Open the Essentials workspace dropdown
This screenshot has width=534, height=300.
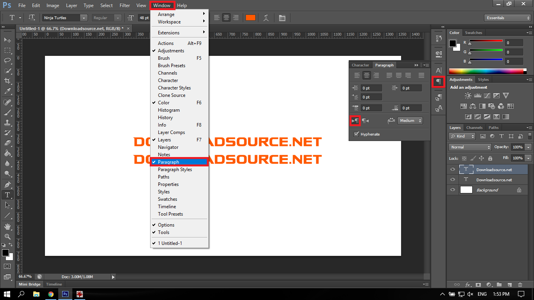[x=507, y=18]
